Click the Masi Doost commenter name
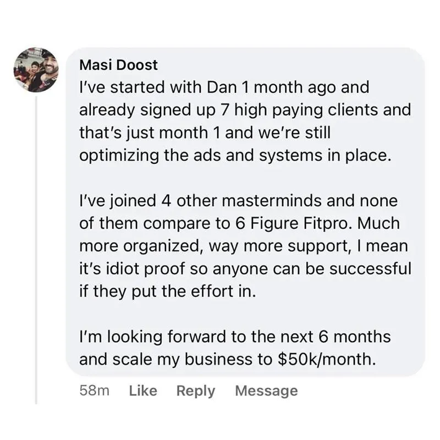The image size is (440, 440). coord(118,65)
